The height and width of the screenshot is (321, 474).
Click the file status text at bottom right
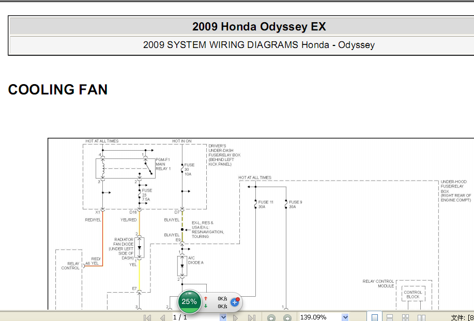[x=462, y=317]
